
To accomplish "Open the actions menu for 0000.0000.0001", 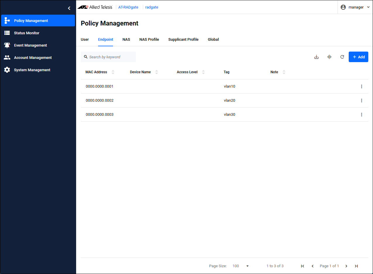I will click(x=362, y=86).
